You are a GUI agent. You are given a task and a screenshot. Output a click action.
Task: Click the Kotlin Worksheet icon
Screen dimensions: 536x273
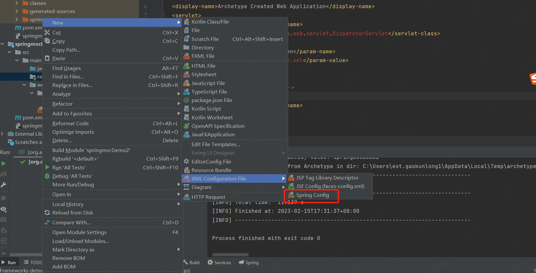click(x=187, y=118)
